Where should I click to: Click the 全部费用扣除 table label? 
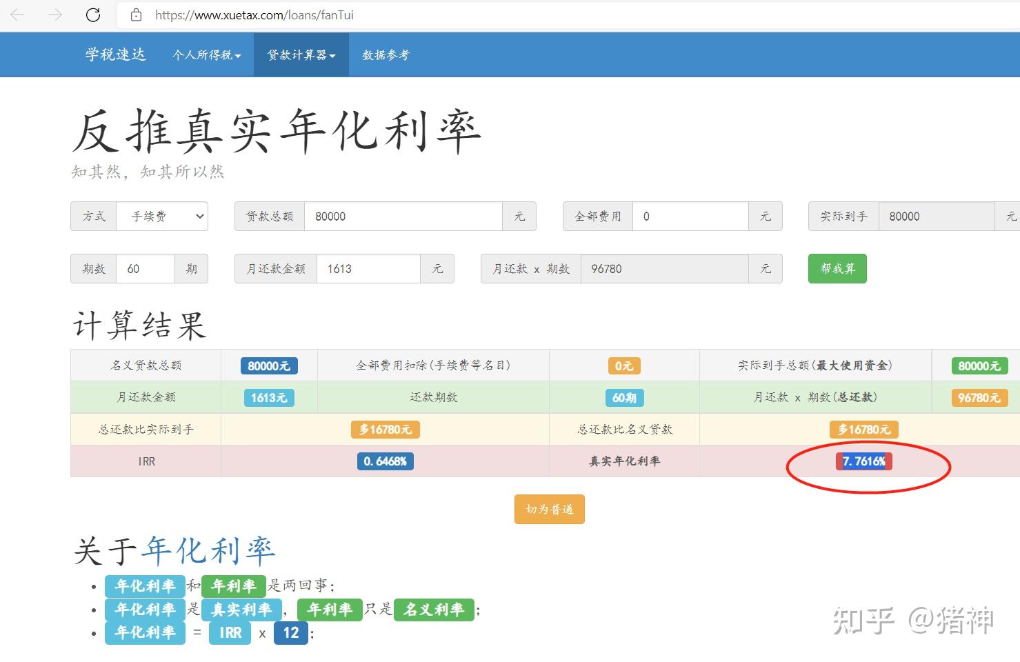(434, 365)
